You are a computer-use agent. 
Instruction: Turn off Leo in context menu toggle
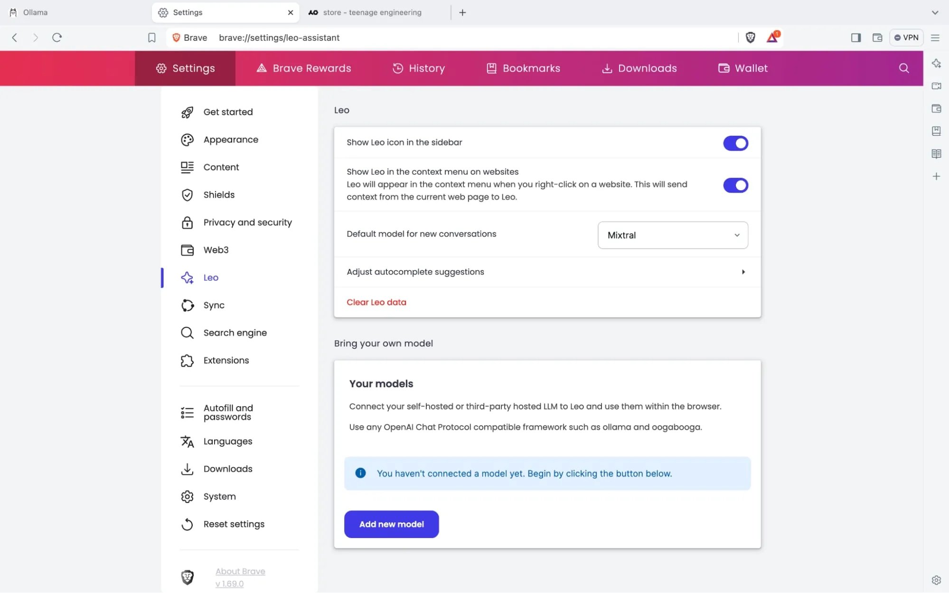(735, 185)
